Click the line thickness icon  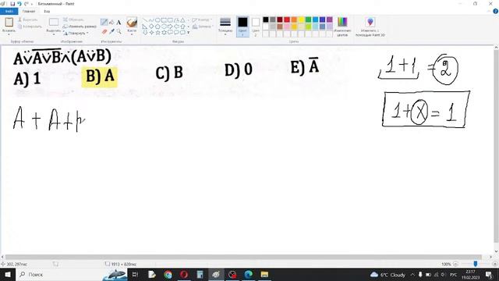[x=225, y=22]
